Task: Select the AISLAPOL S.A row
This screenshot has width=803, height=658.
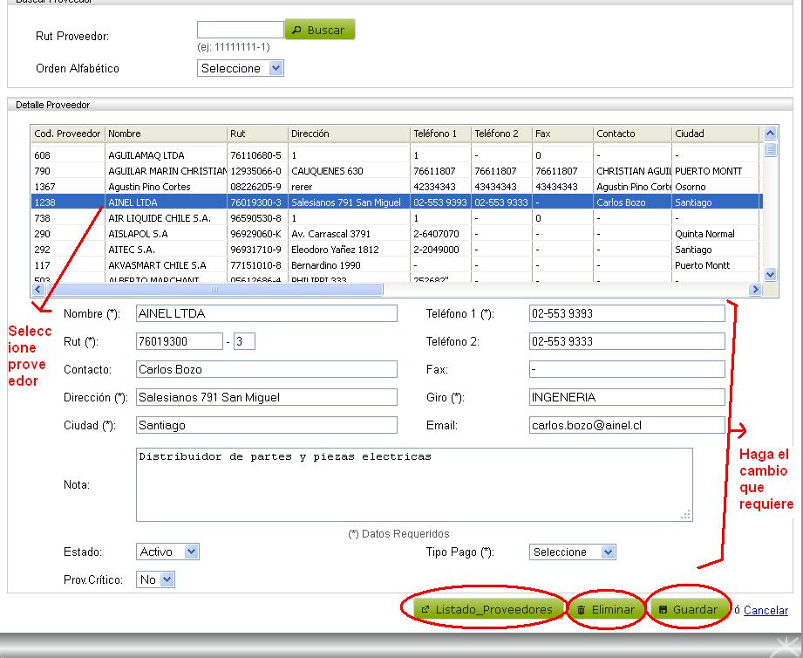Action: [397, 234]
